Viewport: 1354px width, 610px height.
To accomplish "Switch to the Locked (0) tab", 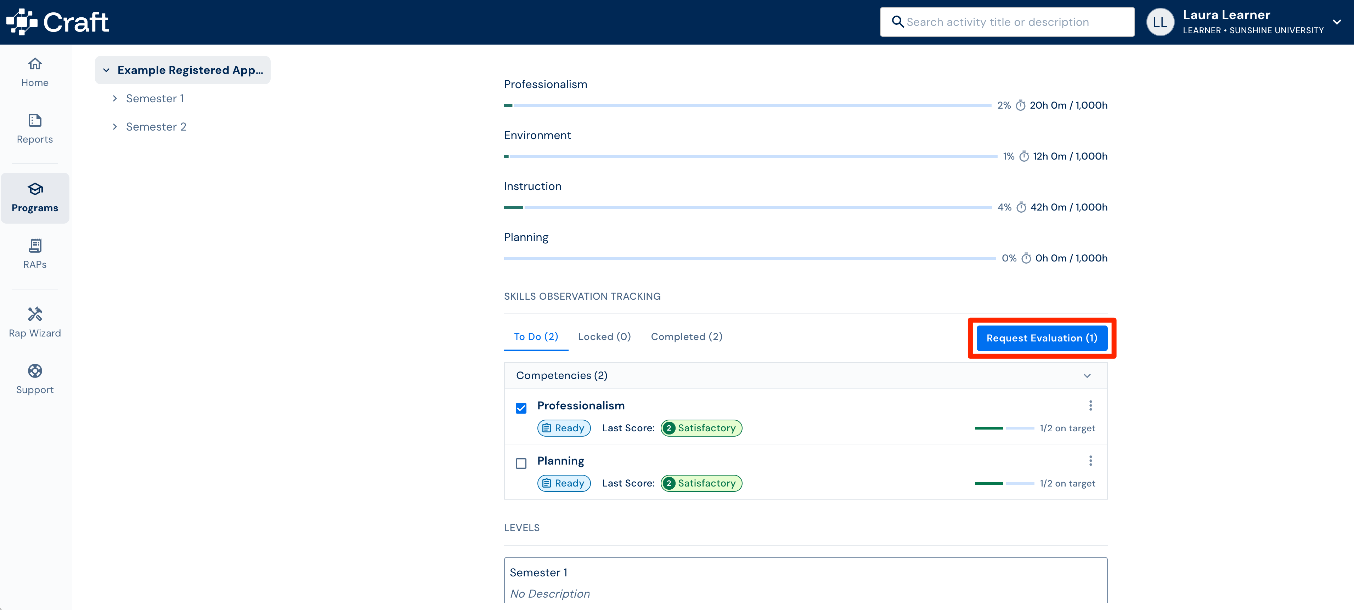I will click(x=604, y=336).
